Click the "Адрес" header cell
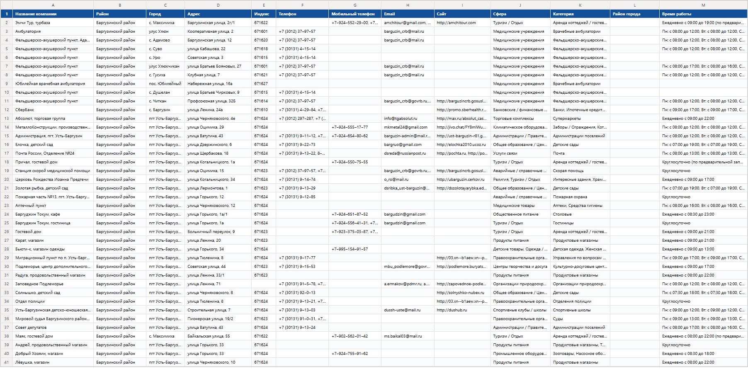748x374 pixels. point(218,14)
